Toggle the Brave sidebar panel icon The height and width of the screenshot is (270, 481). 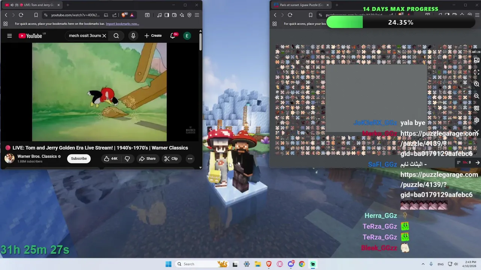click(x=167, y=15)
